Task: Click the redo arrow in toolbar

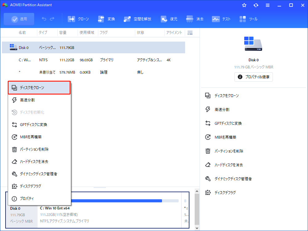Action: pyautogui.click(x=52, y=19)
